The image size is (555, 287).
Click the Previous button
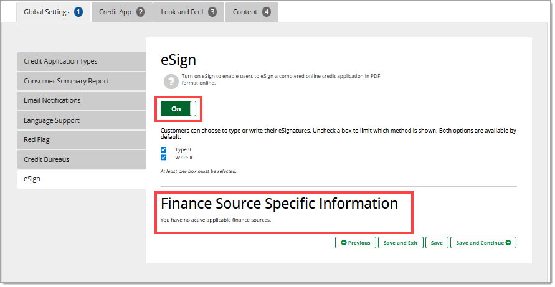coord(355,243)
